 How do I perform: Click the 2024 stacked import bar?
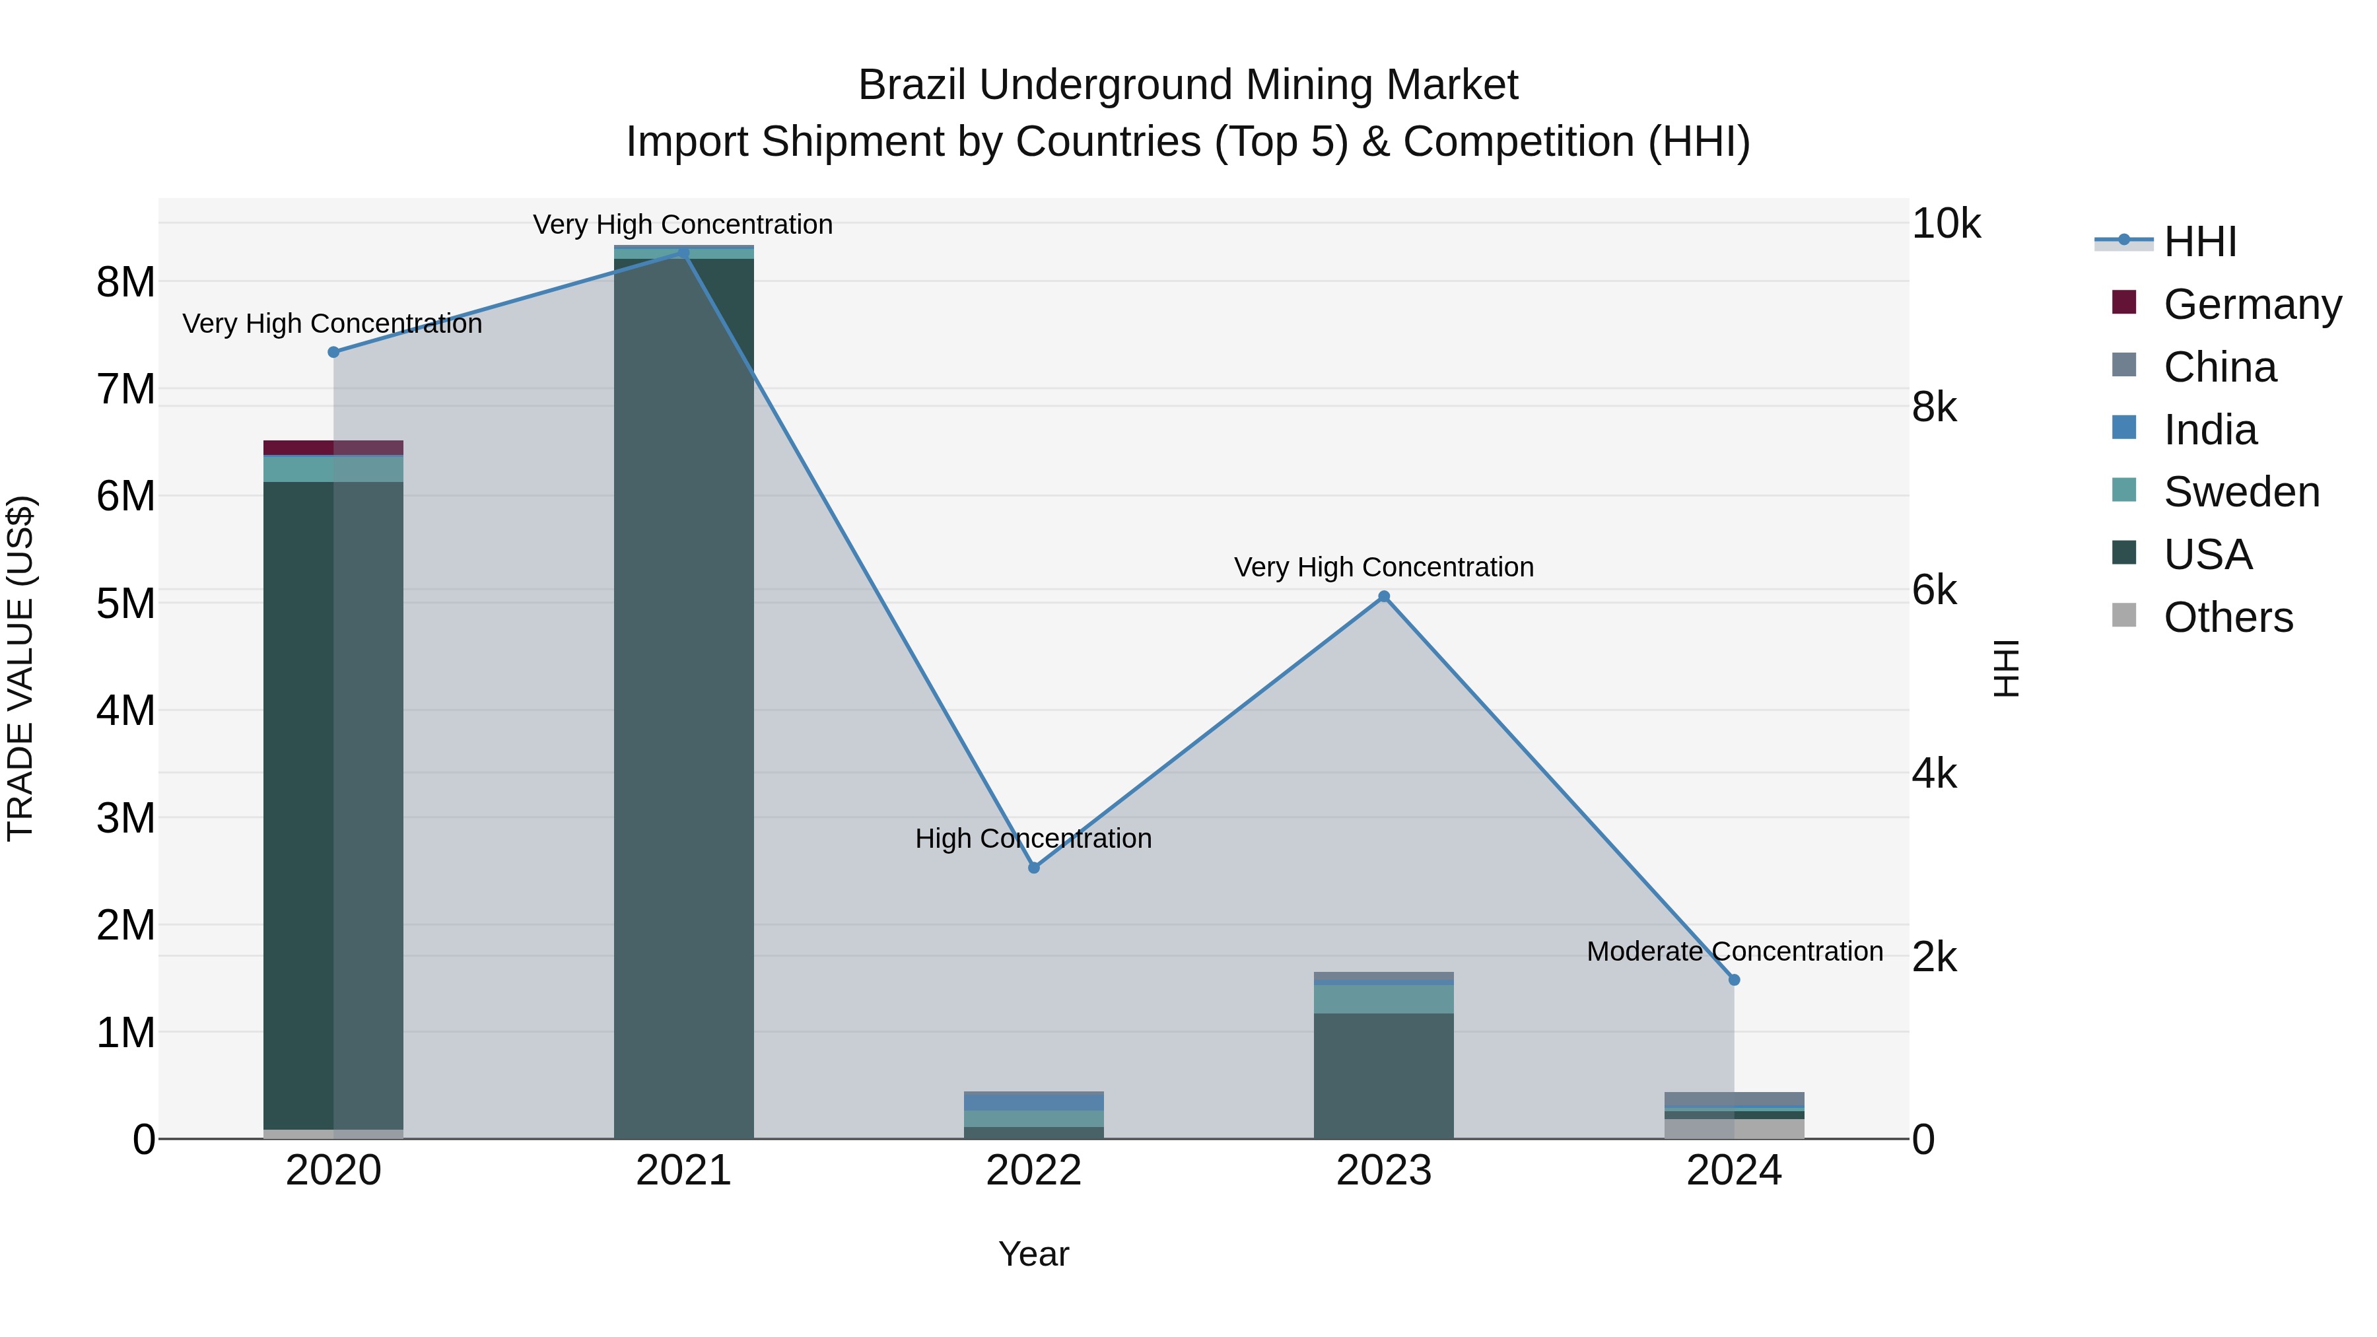point(1734,1116)
